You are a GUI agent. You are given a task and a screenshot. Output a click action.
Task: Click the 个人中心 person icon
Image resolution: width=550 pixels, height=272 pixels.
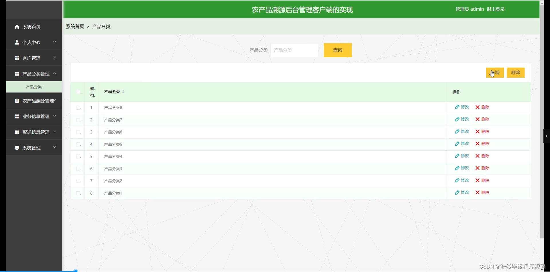click(x=17, y=42)
